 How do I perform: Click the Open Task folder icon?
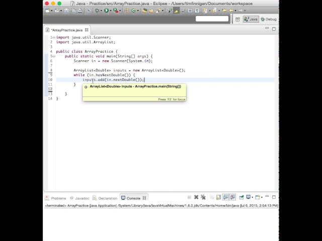coord(151,11)
